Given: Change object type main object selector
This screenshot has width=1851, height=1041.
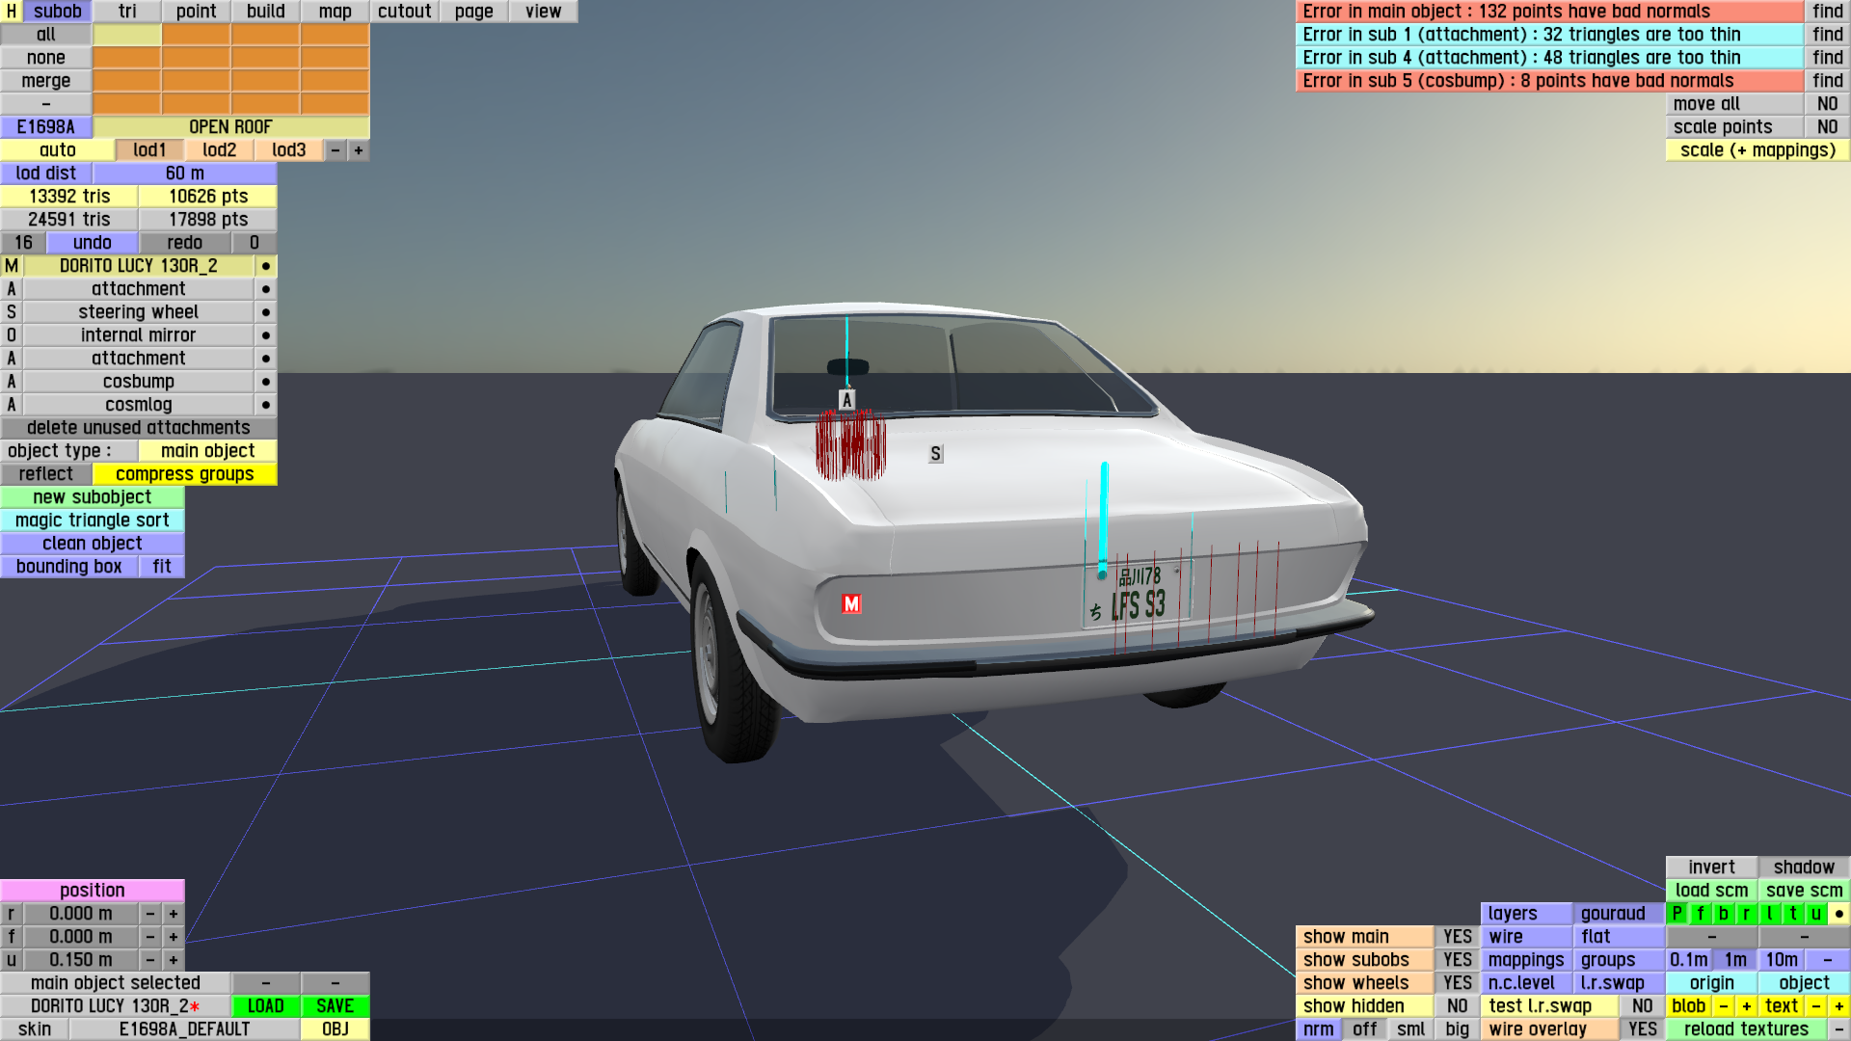Looking at the screenshot, I should click(207, 451).
